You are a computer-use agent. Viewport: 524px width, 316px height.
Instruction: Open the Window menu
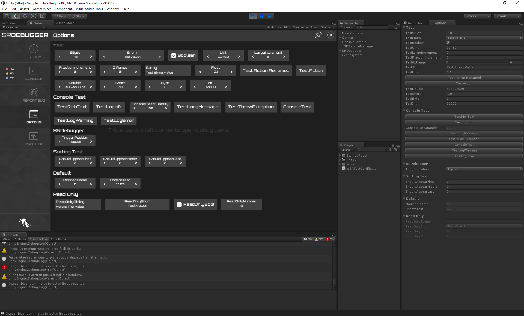pos(113,9)
